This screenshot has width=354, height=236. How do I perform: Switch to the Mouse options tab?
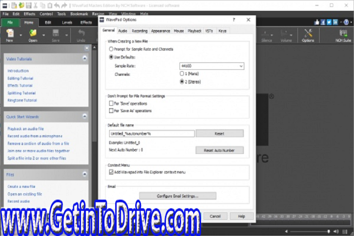coord(178,31)
